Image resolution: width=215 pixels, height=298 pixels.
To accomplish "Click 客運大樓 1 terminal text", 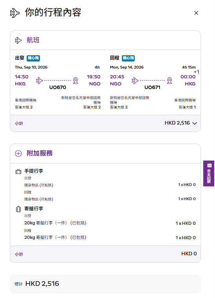I will pos(187,107).
